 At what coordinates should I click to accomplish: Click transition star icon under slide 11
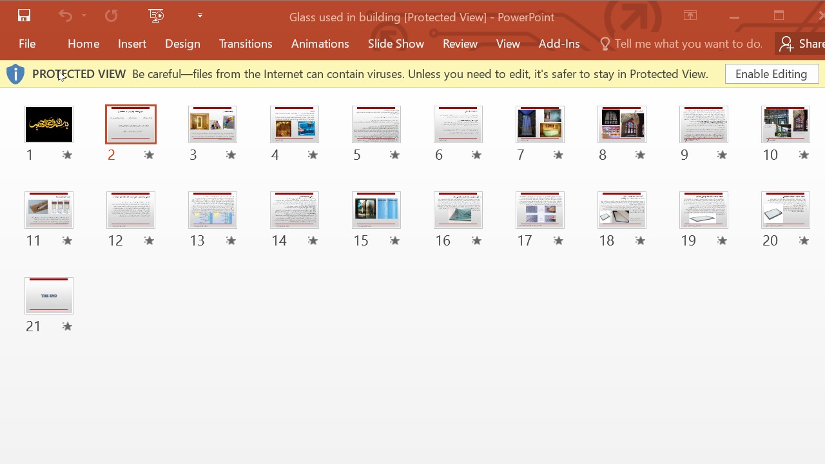click(x=67, y=240)
